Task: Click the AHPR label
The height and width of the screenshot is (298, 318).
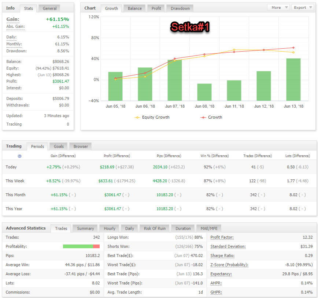Action: 216,283
